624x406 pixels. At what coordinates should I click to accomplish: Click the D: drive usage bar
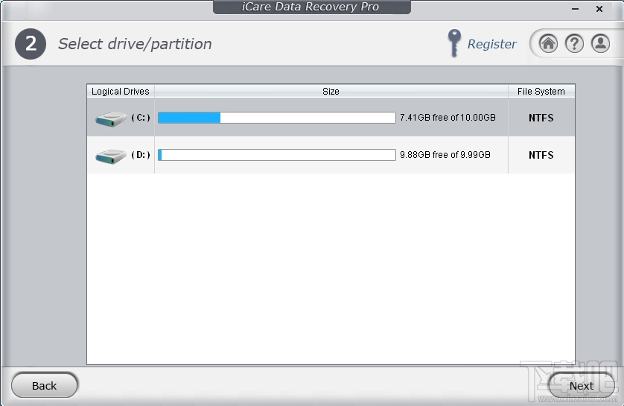[x=276, y=155]
